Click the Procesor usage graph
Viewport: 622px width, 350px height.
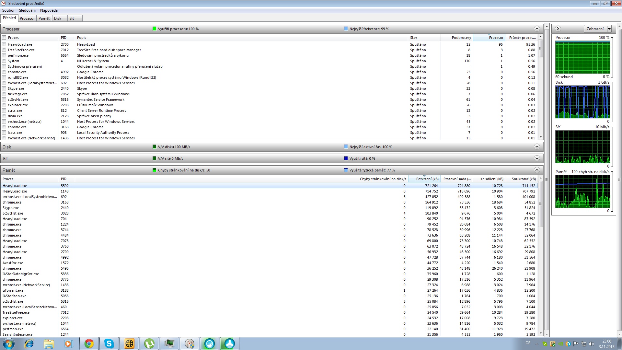coord(582,57)
